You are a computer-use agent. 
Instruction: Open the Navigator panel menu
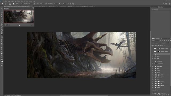pyautogui.click(x=33, y=9)
